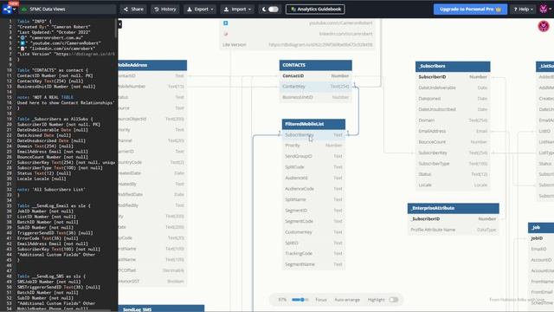Screen dimensions: 554x312
Task: Click the CustomerKey field
Action: 313,232
